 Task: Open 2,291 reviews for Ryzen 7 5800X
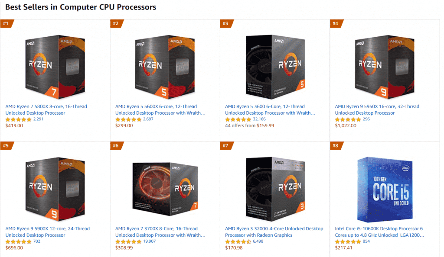click(x=38, y=119)
